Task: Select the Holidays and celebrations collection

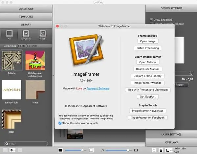Action: click(35, 60)
